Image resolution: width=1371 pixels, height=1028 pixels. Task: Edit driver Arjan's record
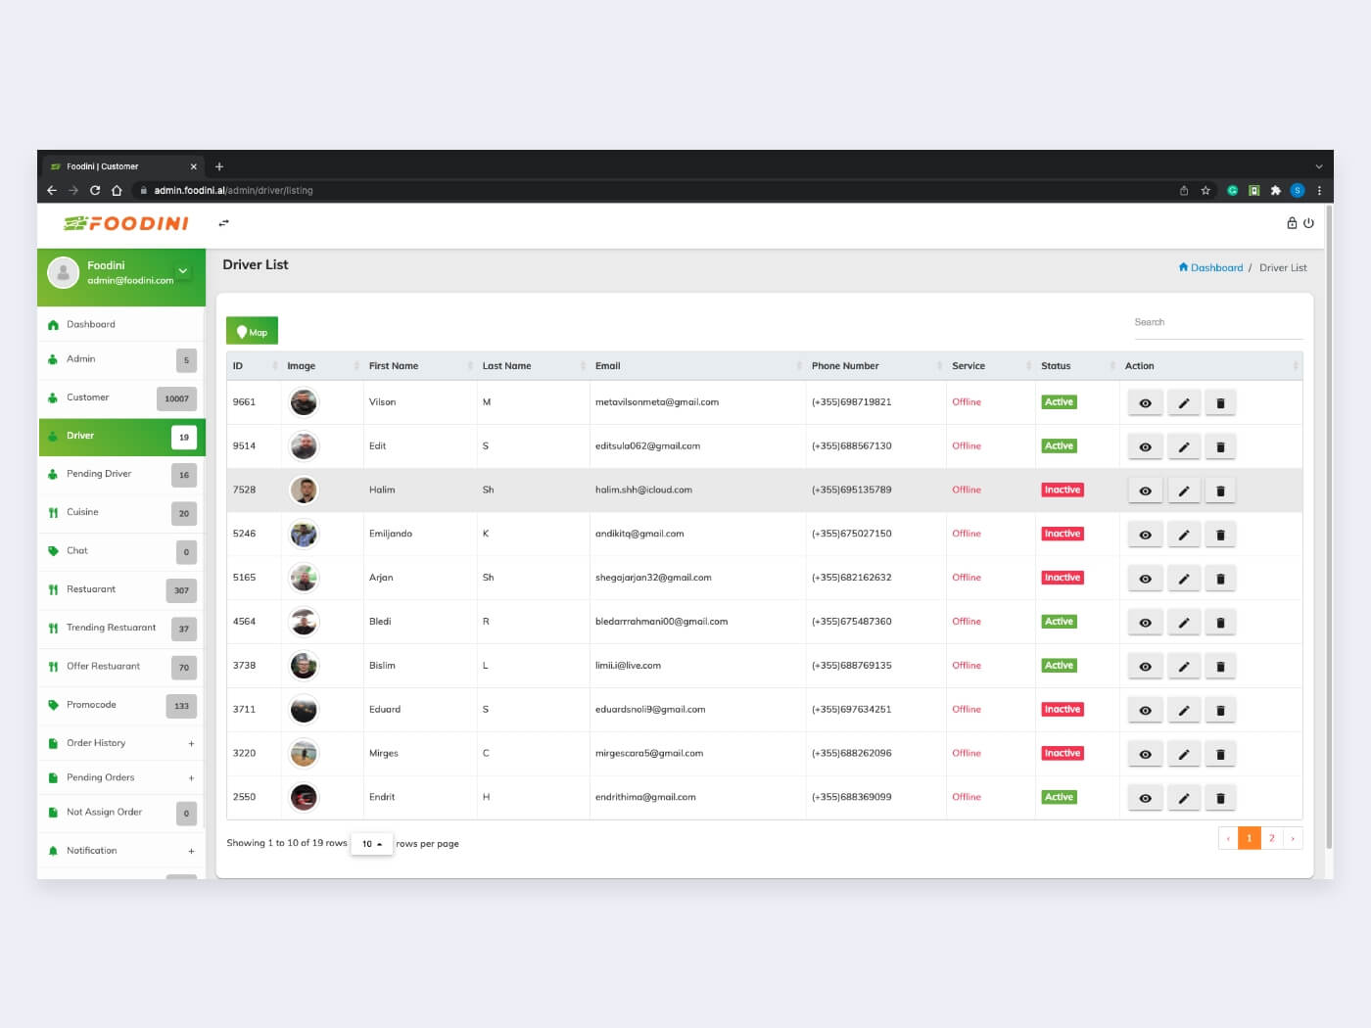coord(1183,579)
